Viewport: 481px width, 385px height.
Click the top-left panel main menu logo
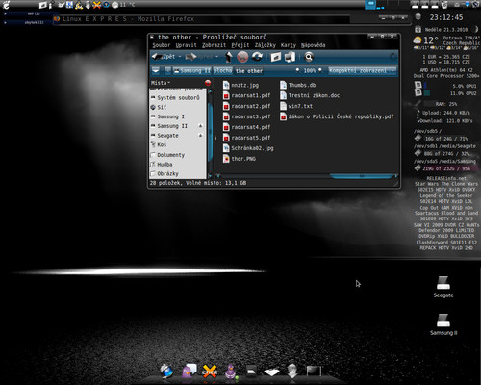[x=6, y=5]
